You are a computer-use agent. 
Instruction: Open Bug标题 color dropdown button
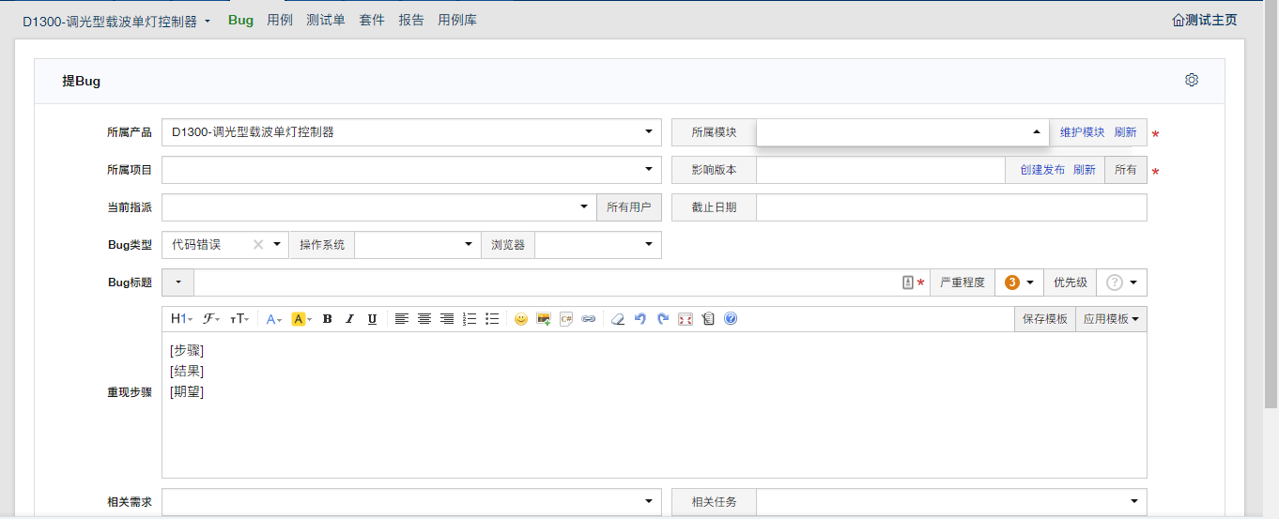click(178, 282)
